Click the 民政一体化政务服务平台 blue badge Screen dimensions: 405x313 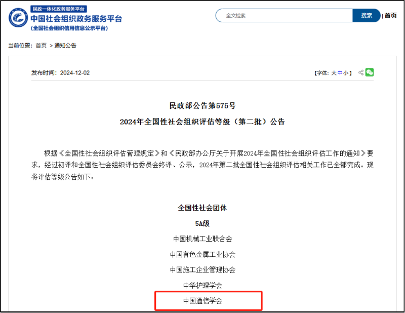coord(58,9)
